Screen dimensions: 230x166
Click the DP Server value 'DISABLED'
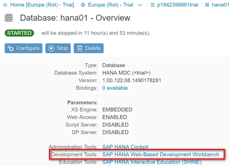pos(115,132)
